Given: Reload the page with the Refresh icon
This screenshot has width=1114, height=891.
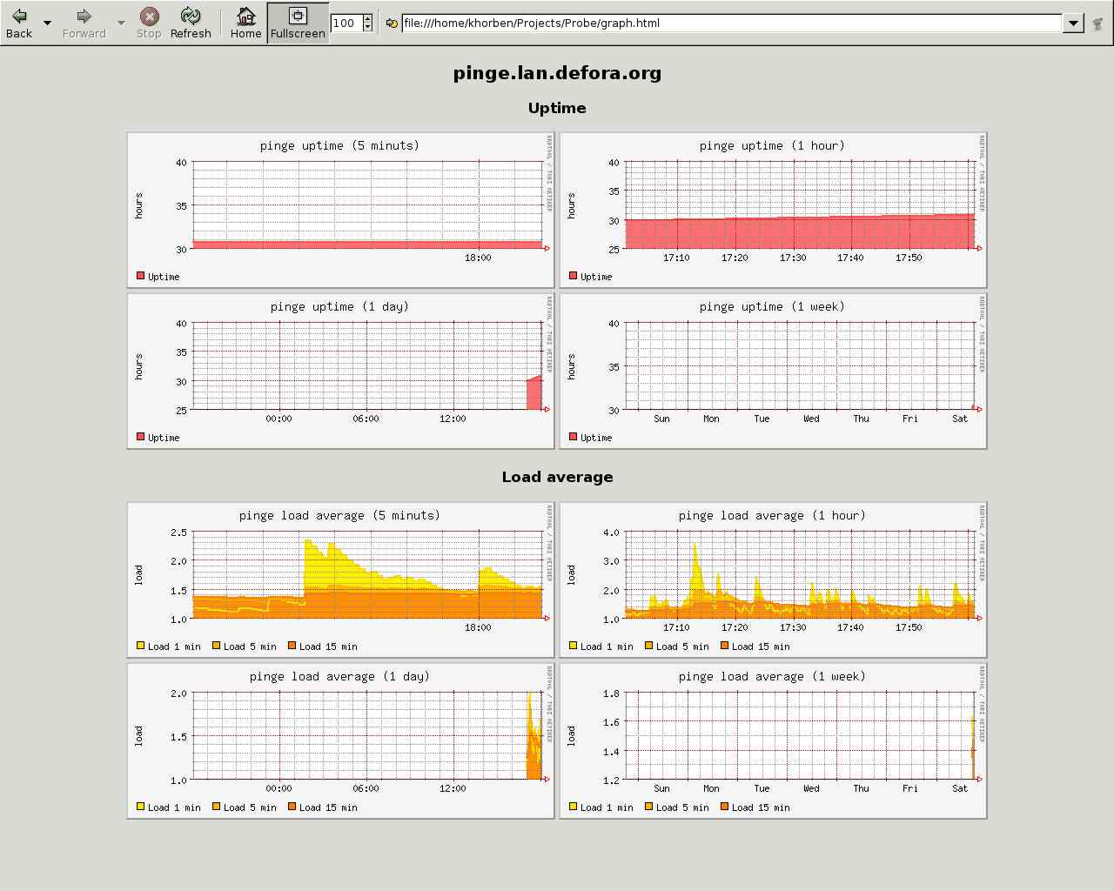Looking at the screenshot, I should pyautogui.click(x=190, y=17).
